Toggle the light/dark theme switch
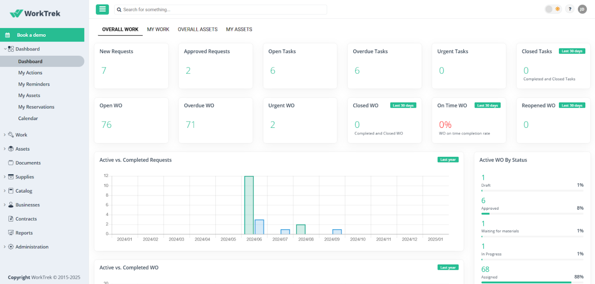The image size is (595, 284). [x=553, y=9]
